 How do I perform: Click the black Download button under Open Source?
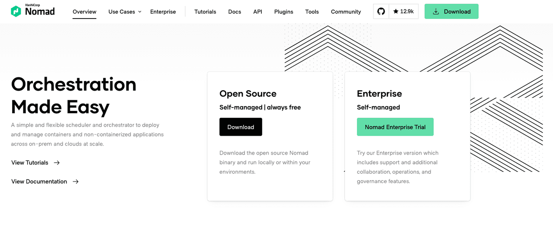click(241, 127)
